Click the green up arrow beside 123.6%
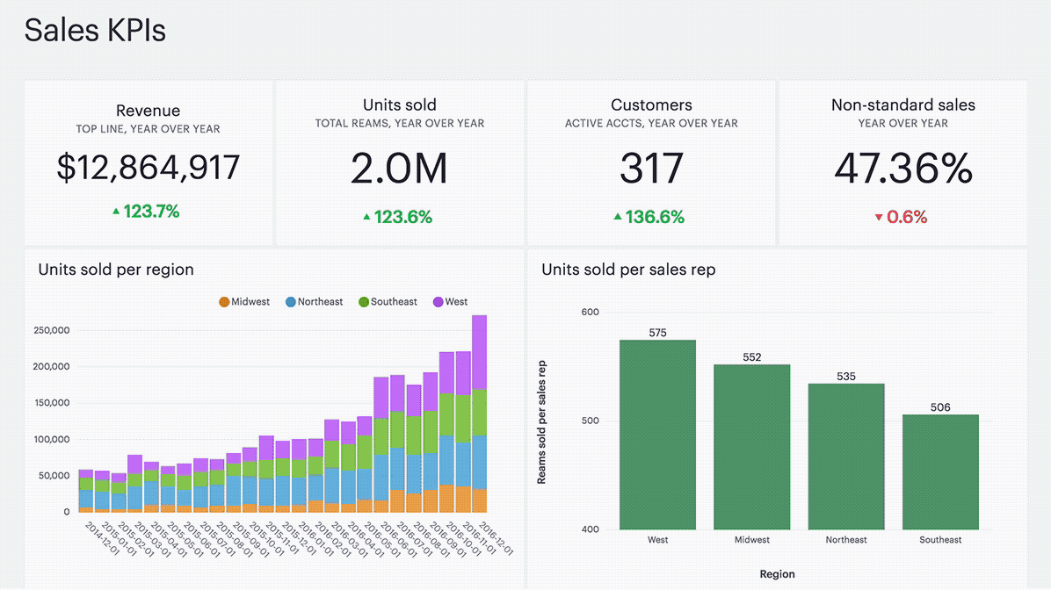Image resolution: width=1051 pixels, height=590 pixels. 366,217
